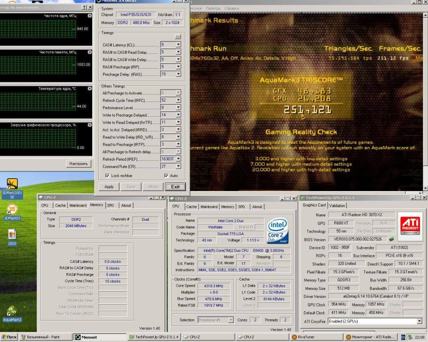The width and height of the screenshot is (428, 342).
Task: Click the Save button in Memset
Action: click(131, 187)
